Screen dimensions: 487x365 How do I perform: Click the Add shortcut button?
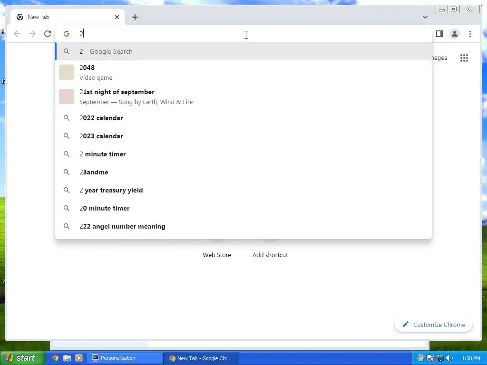click(270, 255)
